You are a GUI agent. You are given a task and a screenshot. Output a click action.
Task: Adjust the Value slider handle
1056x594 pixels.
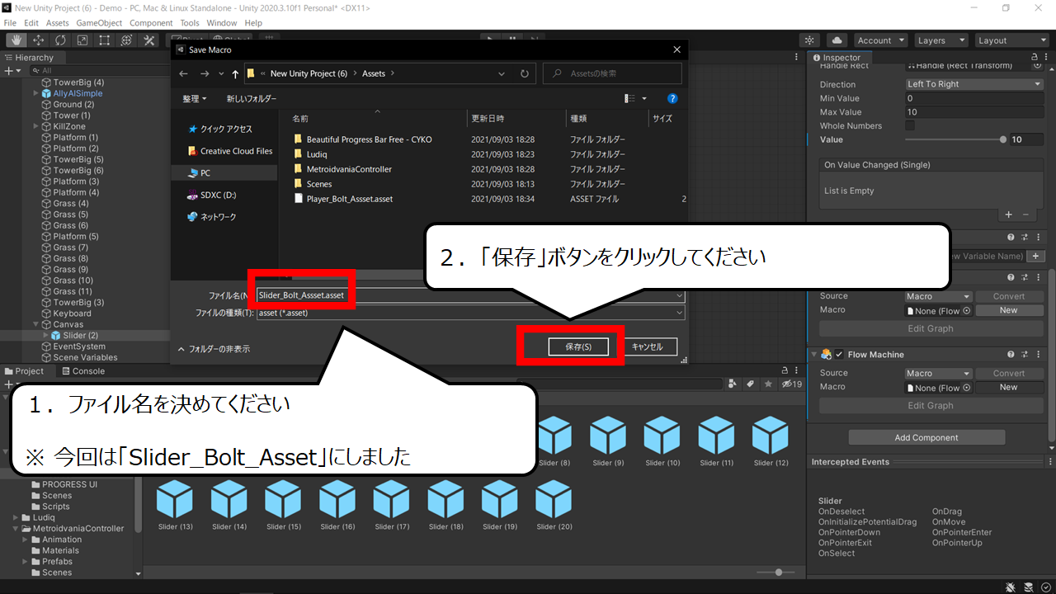click(x=1003, y=139)
